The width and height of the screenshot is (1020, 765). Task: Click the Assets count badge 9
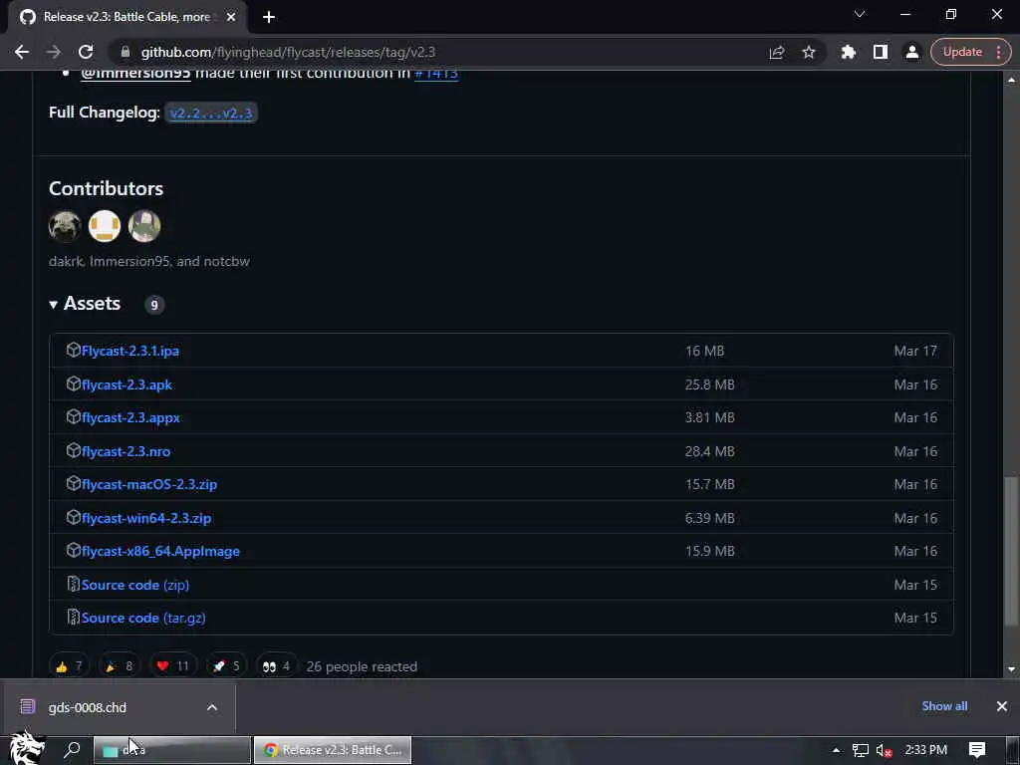coord(154,305)
